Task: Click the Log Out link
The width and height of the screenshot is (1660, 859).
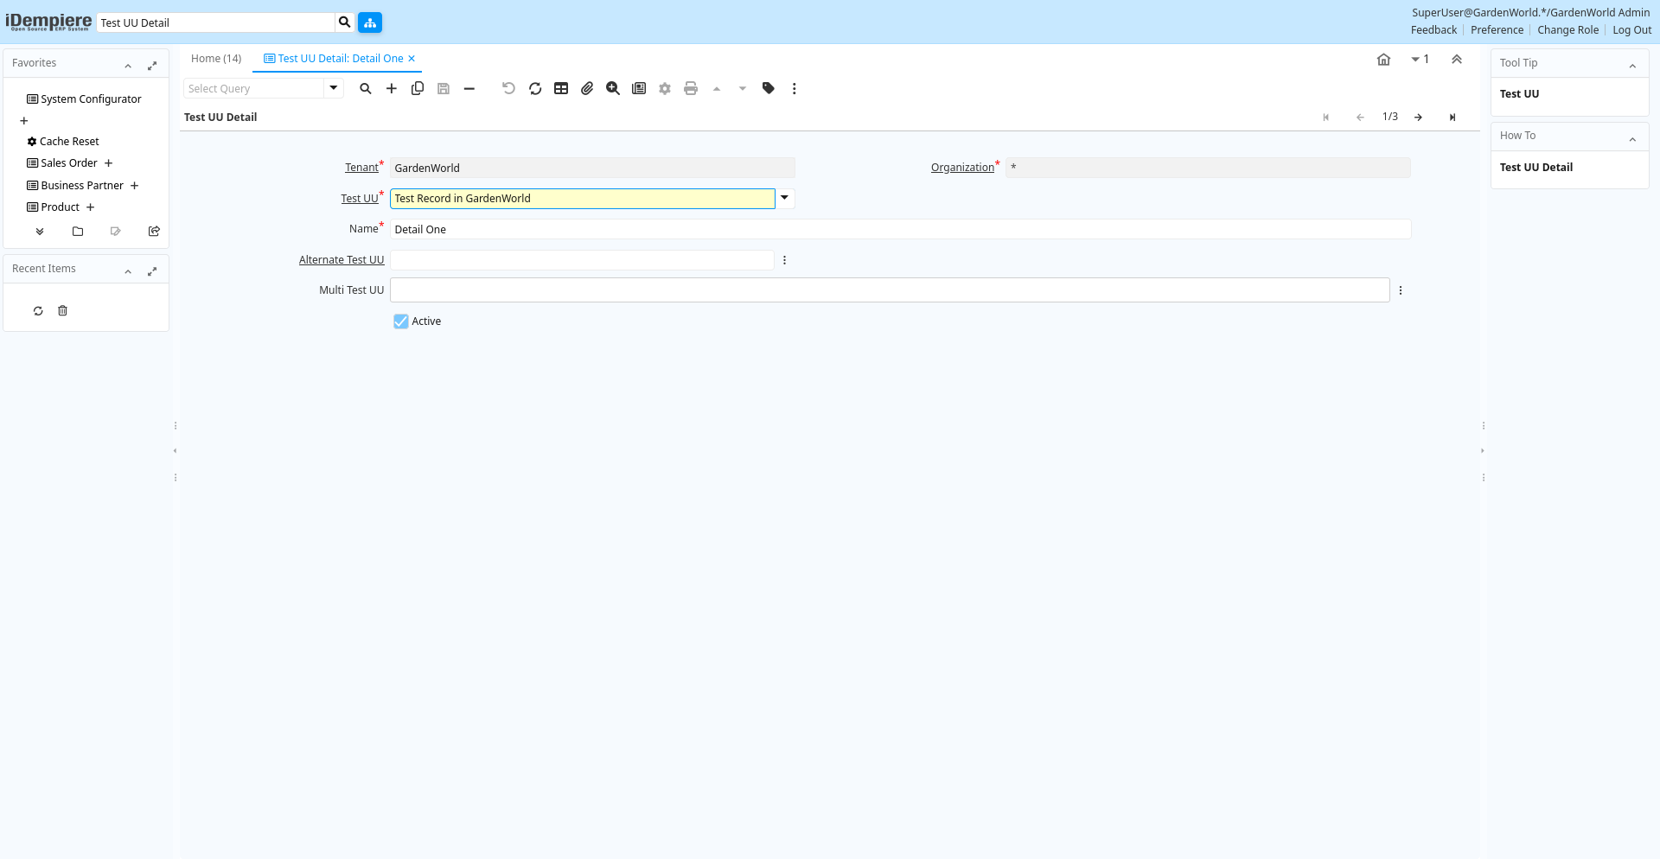Action: 1631,30
